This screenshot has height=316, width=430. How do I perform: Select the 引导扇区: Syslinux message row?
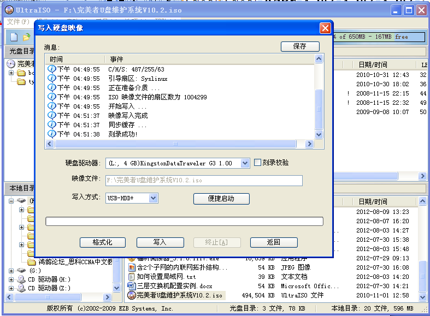point(180,79)
